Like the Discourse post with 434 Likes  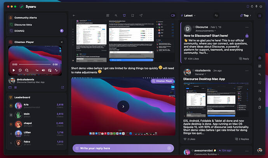point(191,58)
